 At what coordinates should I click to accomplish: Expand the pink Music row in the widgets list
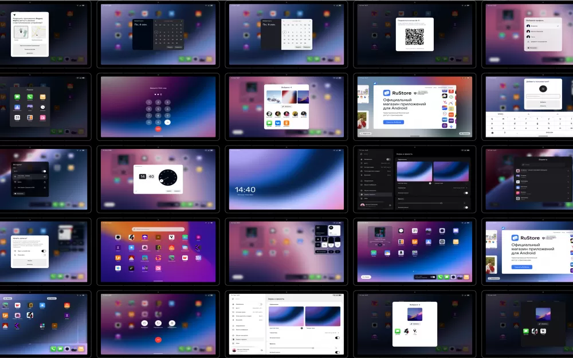coord(542,192)
